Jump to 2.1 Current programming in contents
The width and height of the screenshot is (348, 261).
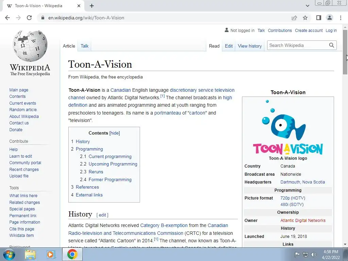(106, 156)
